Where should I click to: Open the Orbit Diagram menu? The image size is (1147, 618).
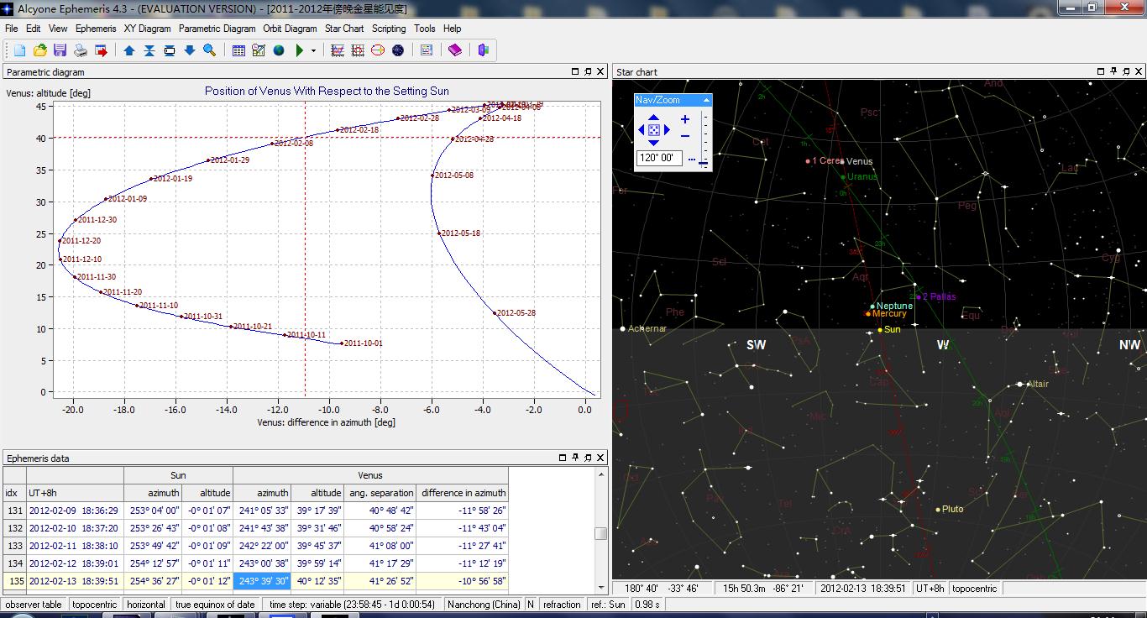point(290,29)
